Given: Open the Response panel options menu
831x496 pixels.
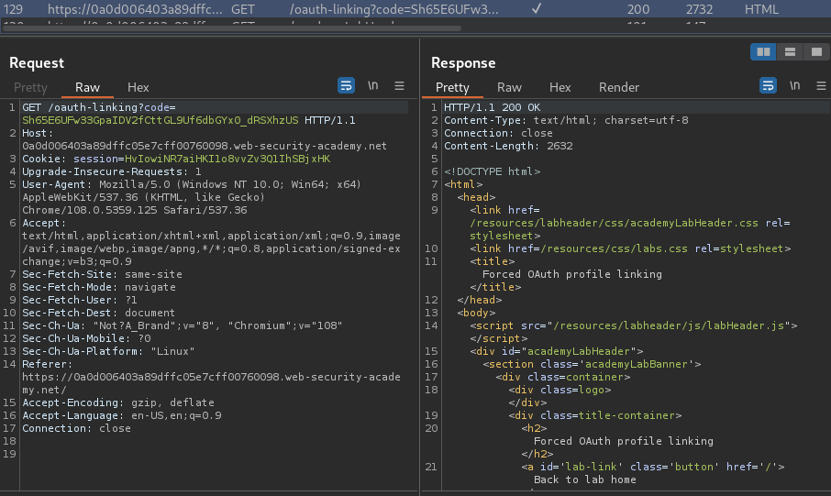Looking at the screenshot, I should click(x=822, y=85).
